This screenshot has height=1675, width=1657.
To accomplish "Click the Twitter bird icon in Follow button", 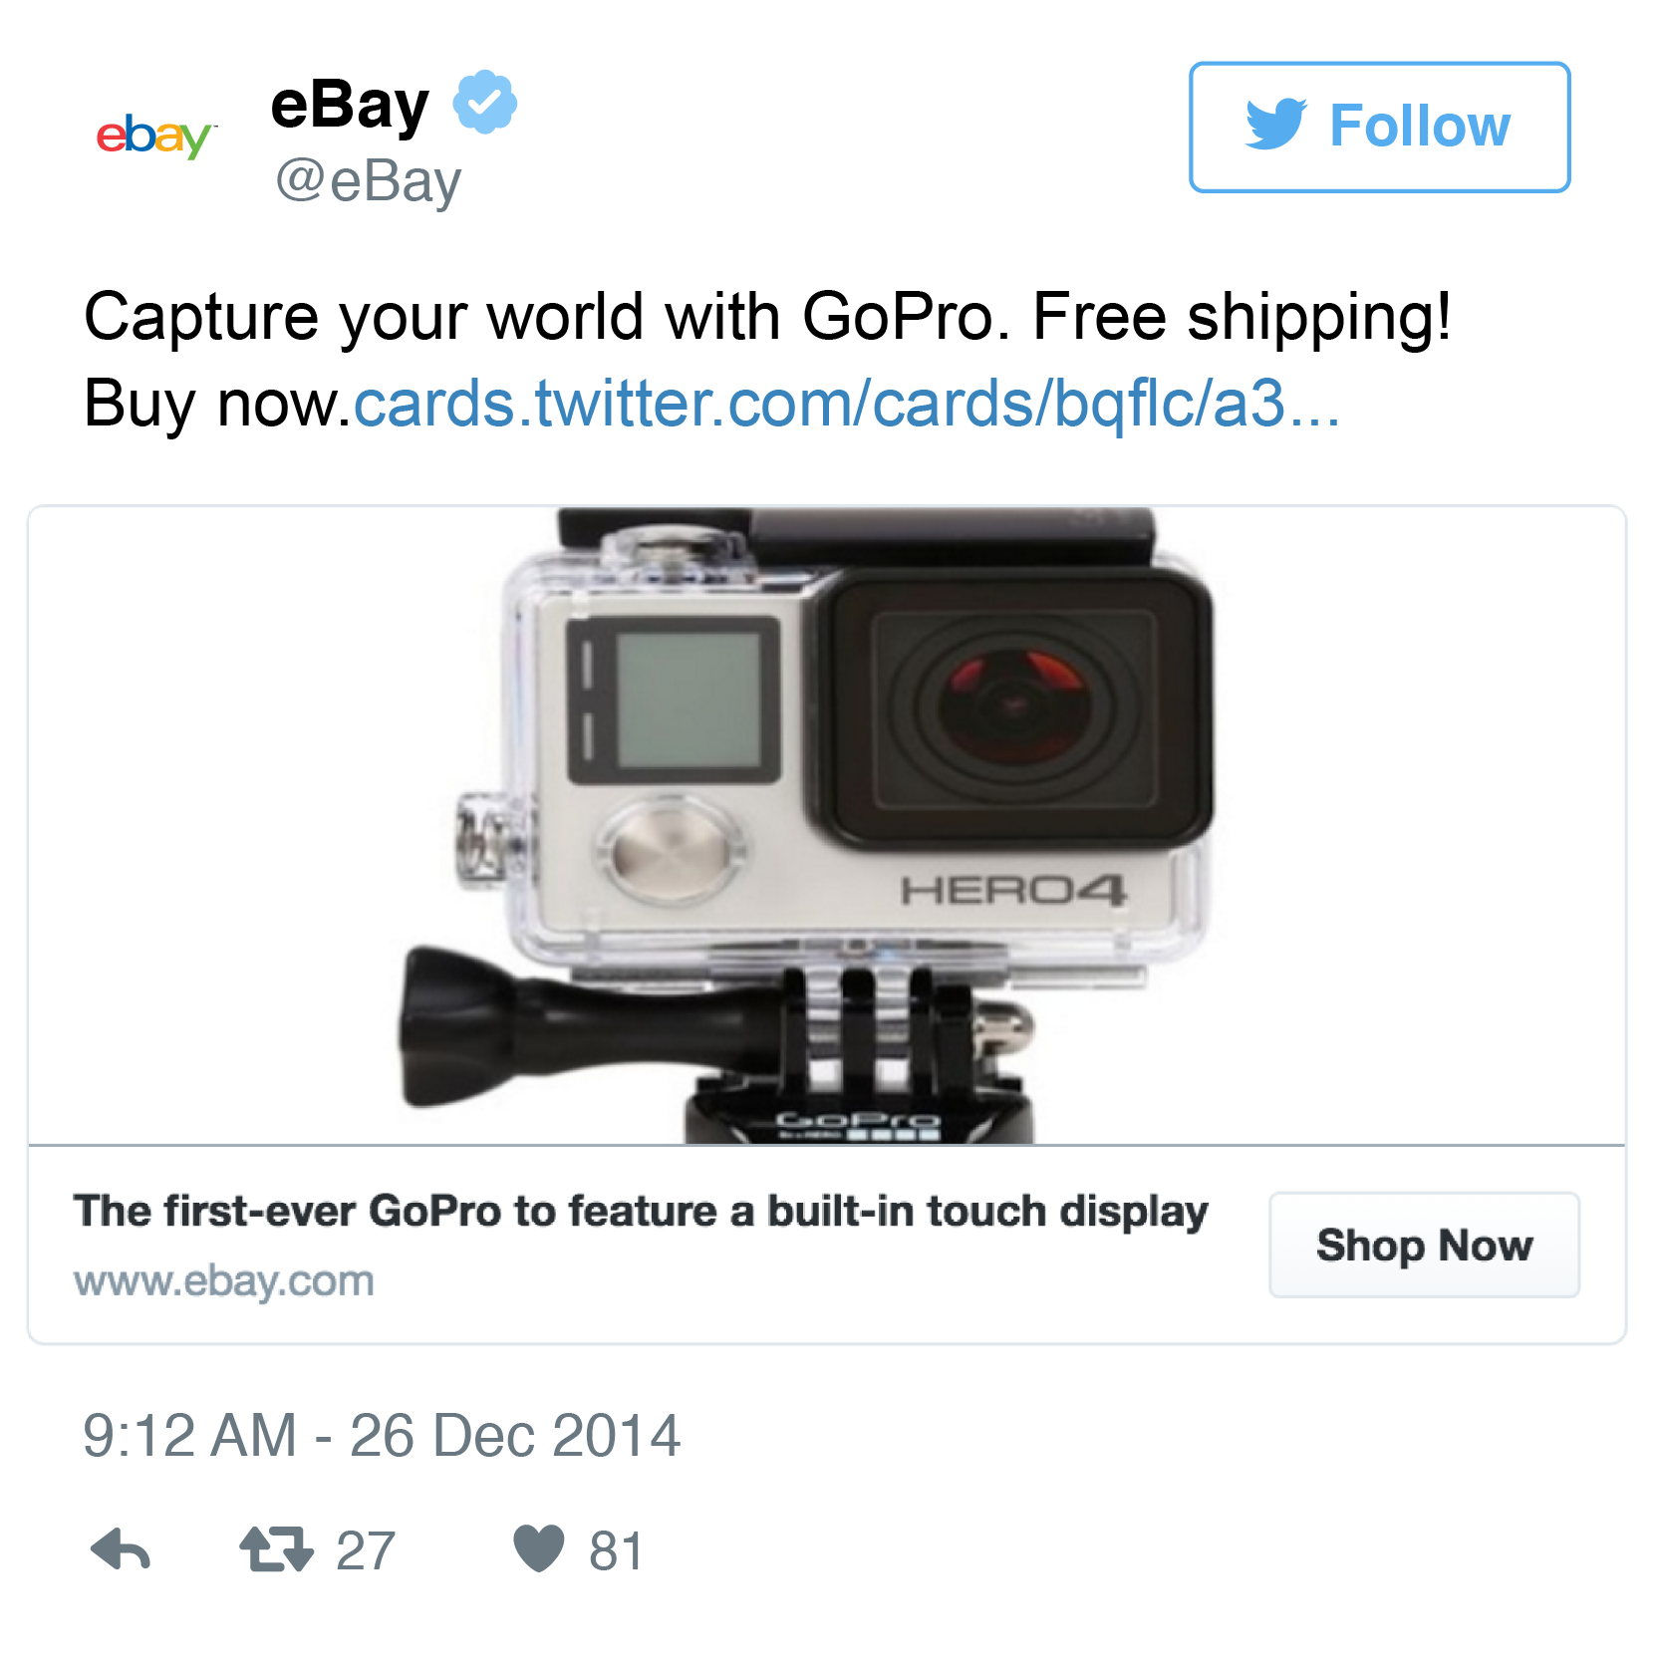I will point(1275,125).
